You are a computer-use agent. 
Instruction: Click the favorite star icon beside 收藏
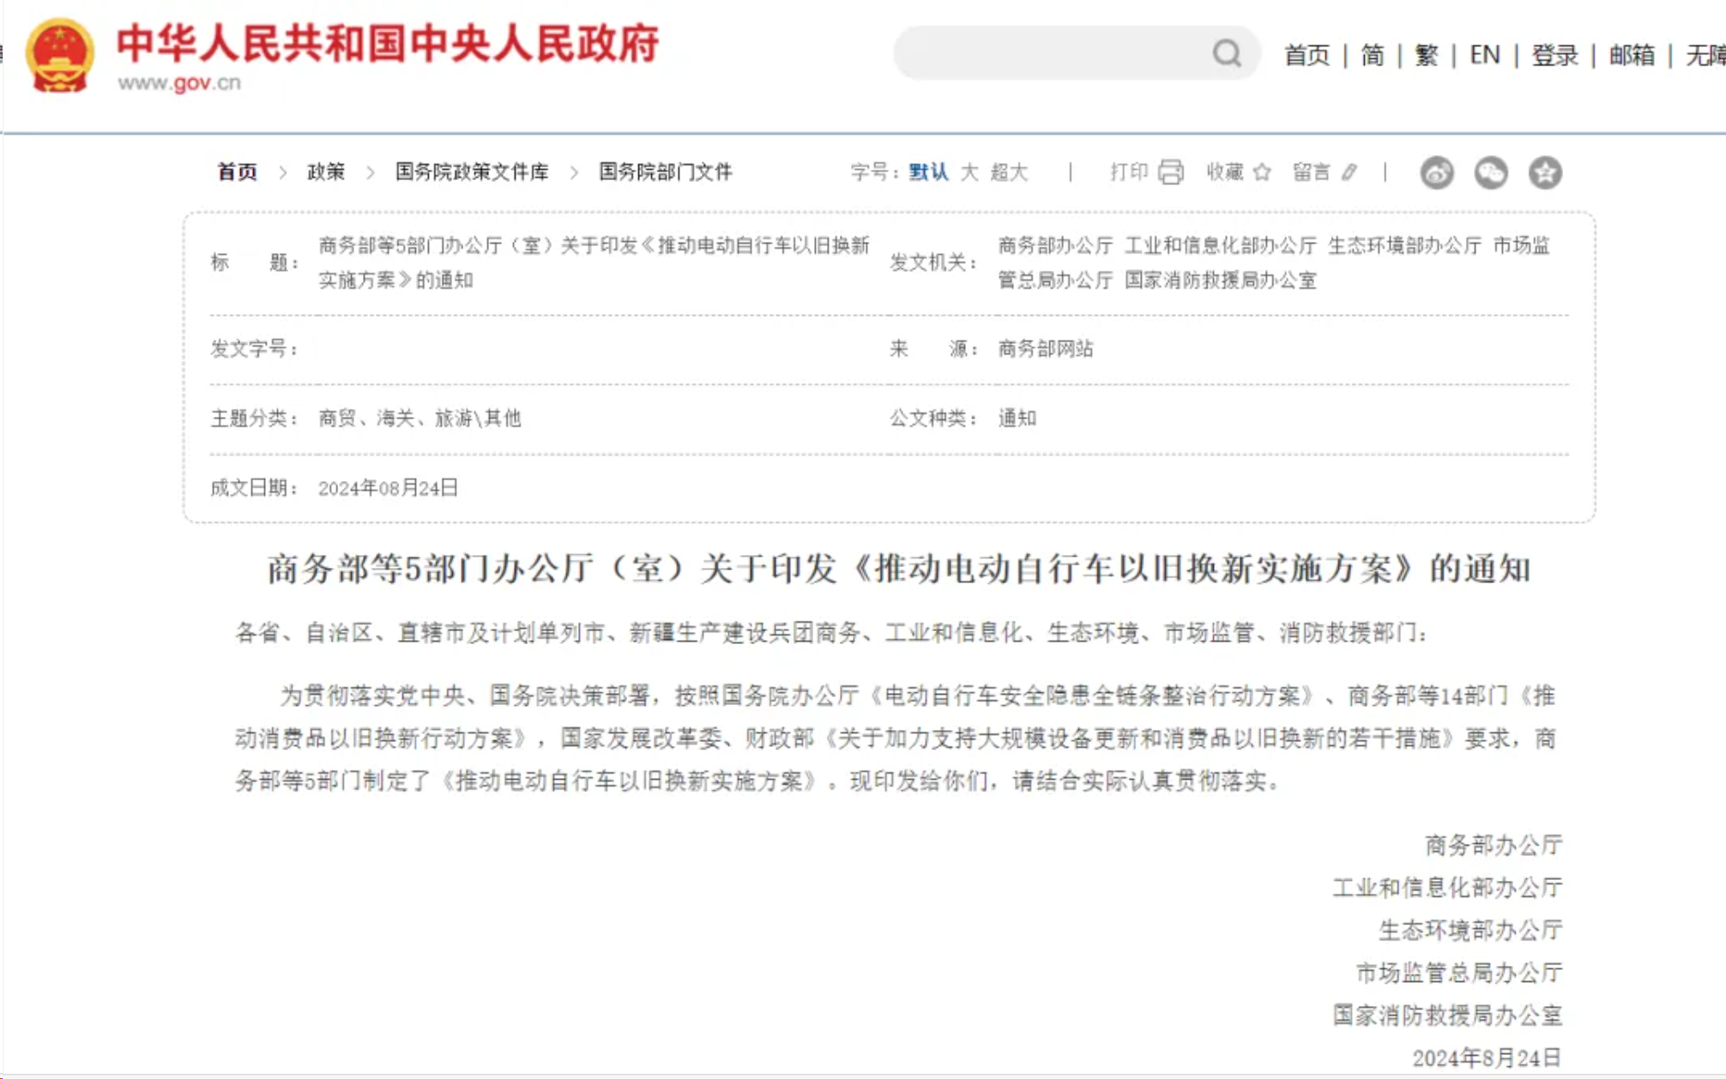coord(1262,172)
